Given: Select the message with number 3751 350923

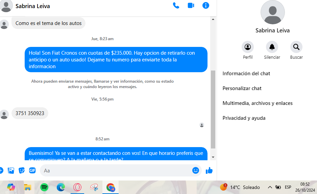Looking at the screenshot, I should 30,113.
